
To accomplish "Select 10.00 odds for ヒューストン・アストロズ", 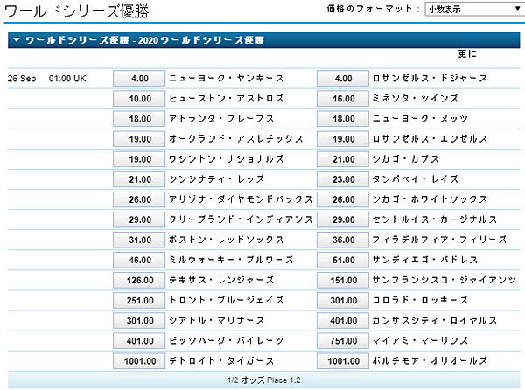I will point(139,99).
